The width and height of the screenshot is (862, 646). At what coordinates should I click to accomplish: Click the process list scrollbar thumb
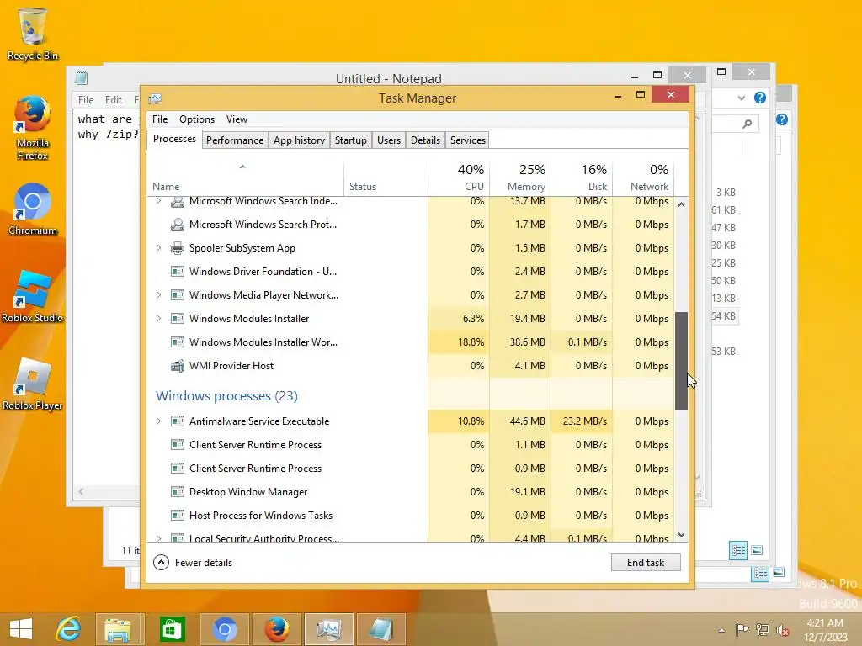point(681,361)
